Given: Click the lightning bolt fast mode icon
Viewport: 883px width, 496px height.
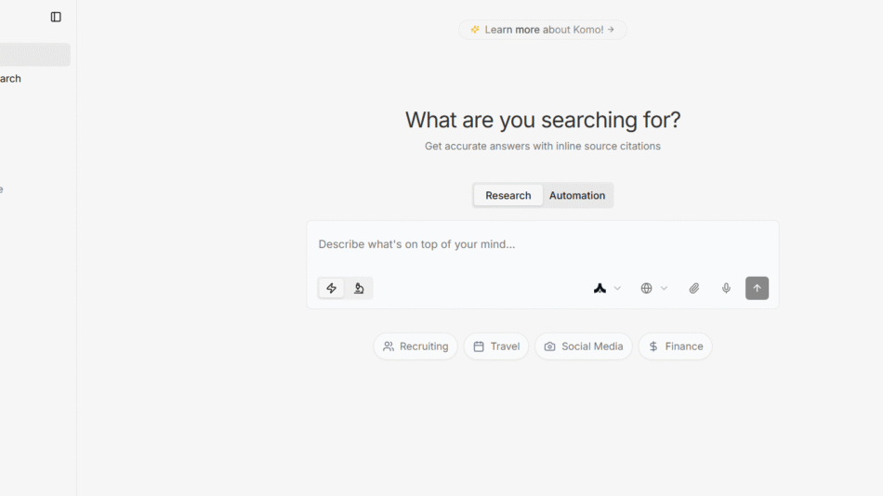Looking at the screenshot, I should pos(332,288).
